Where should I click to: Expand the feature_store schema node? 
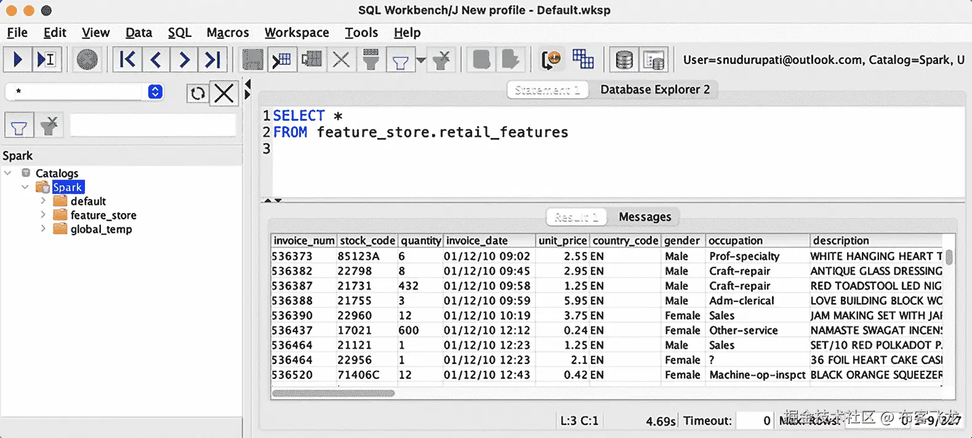[43, 215]
